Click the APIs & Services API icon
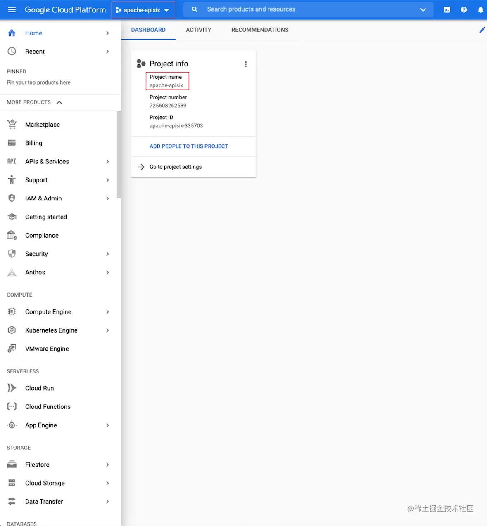This screenshot has height=526, width=487. click(12, 161)
